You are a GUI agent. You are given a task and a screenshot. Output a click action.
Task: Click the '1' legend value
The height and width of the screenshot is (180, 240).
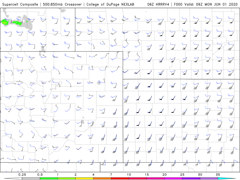coord(58,175)
